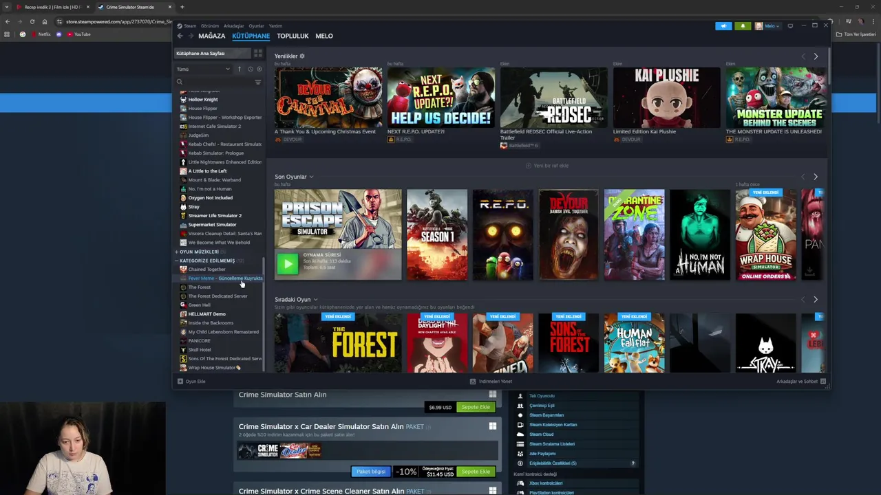Open Kai Plushie news thumbnail
Viewport: 881px width, 495px height.
pyautogui.click(x=667, y=98)
